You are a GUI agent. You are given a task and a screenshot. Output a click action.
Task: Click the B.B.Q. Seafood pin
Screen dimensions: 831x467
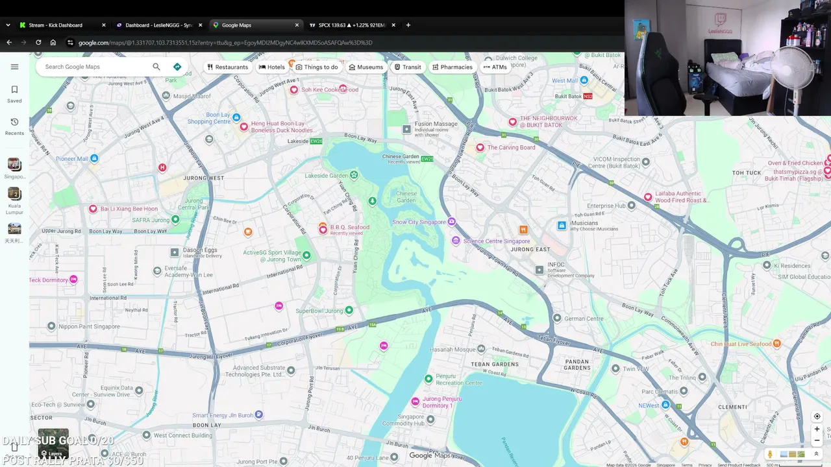(x=323, y=229)
